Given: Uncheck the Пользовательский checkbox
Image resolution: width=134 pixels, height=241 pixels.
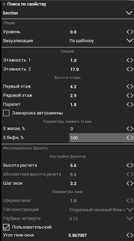Looking at the screenshot, I should click(6, 227).
